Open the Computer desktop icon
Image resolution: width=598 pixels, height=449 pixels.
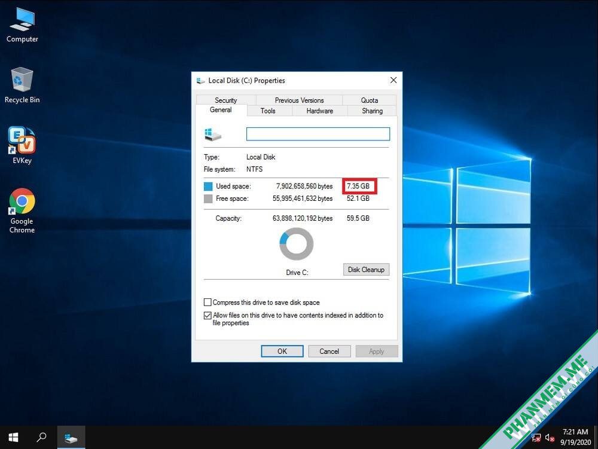point(22,25)
